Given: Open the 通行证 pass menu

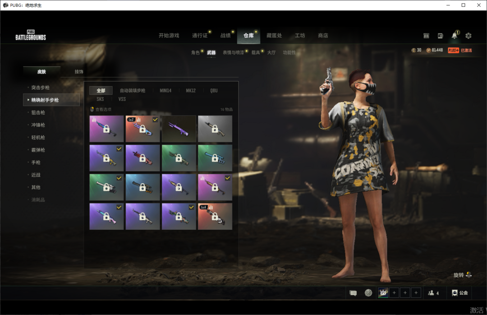Looking at the screenshot, I should [x=200, y=36].
